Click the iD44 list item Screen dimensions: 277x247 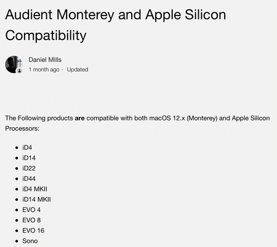click(29, 178)
